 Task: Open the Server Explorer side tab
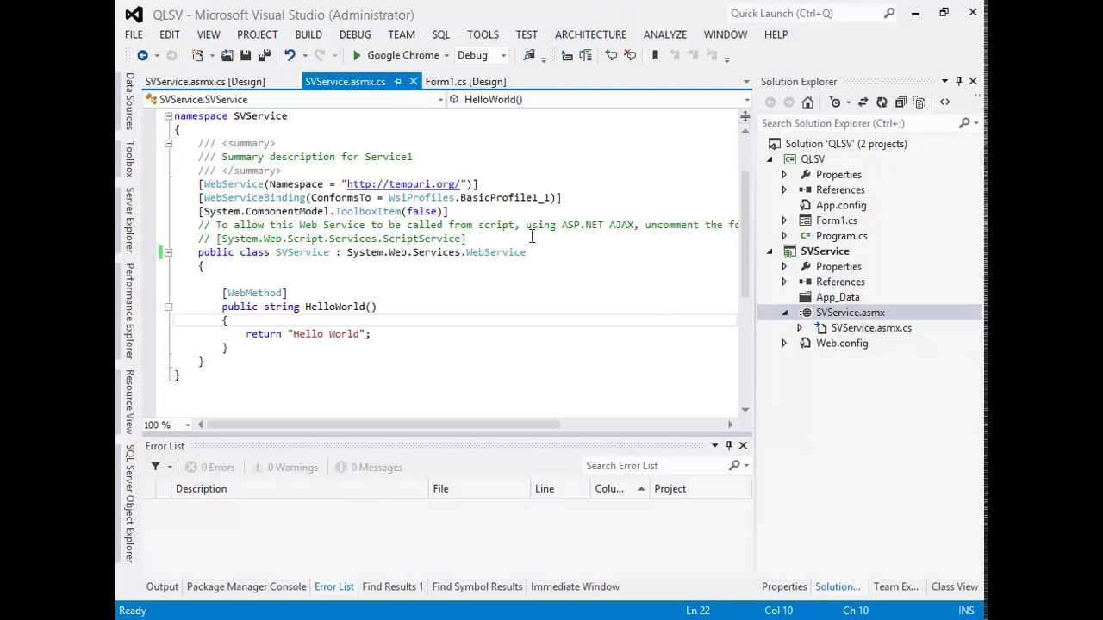click(x=129, y=220)
